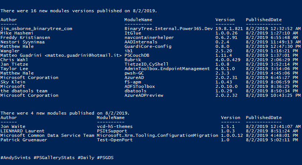Select the PublishedDate header in first table

(x=264, y=20)
